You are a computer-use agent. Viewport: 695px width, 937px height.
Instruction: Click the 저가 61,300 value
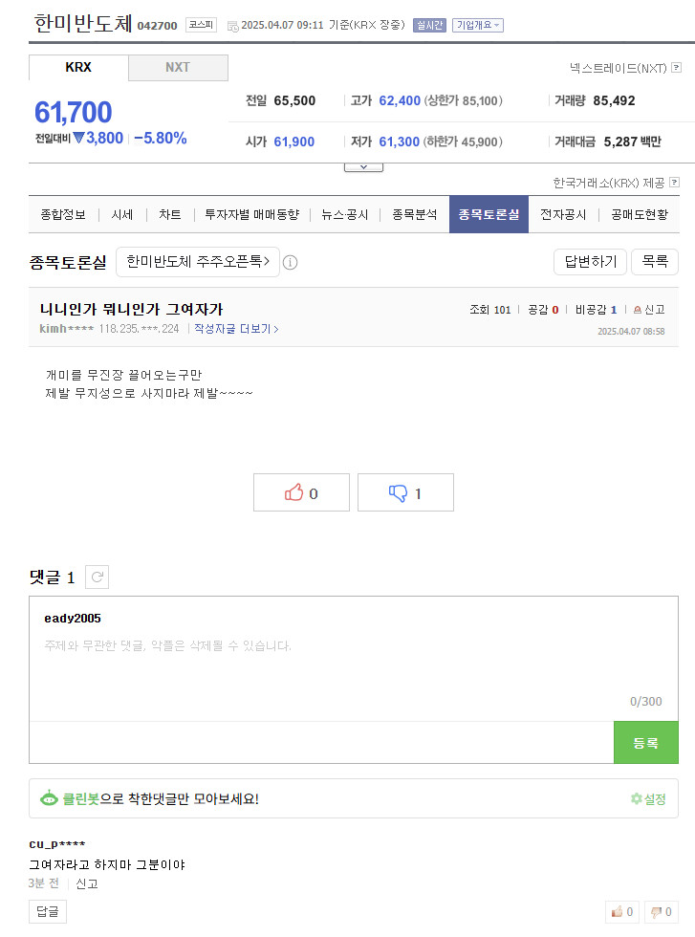coord(400,142)
